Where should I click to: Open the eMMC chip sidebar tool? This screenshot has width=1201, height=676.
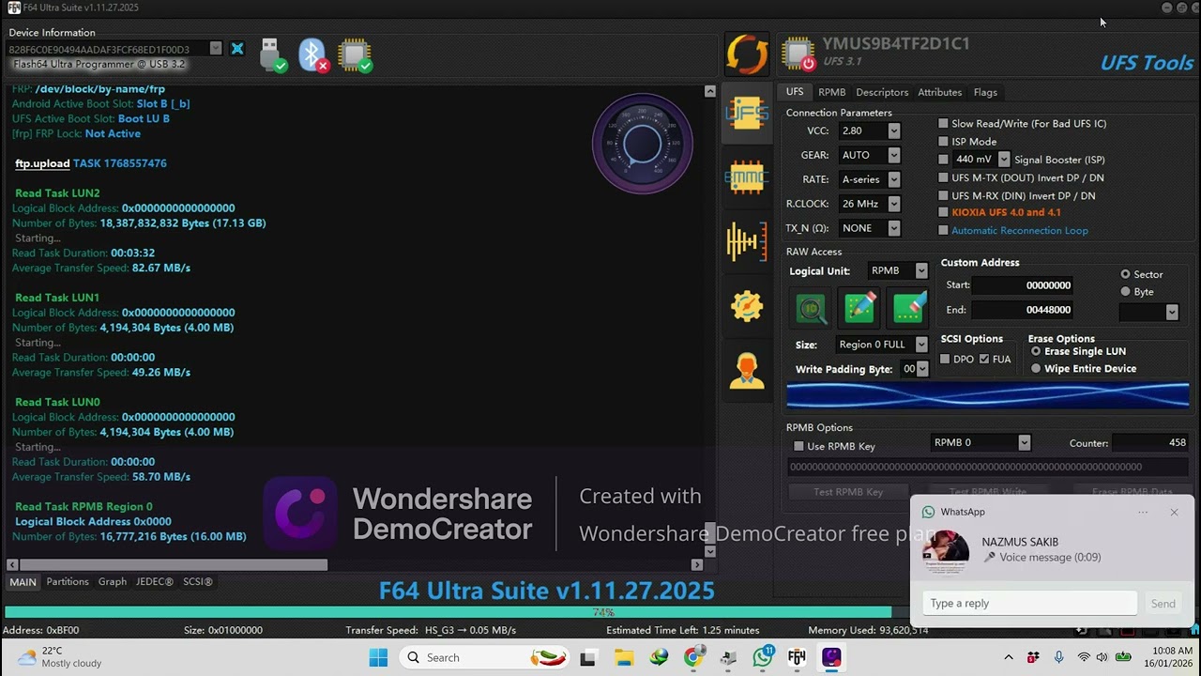(747, 177)
